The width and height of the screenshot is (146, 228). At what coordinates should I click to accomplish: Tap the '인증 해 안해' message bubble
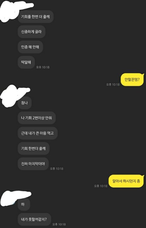click(30, 47)
